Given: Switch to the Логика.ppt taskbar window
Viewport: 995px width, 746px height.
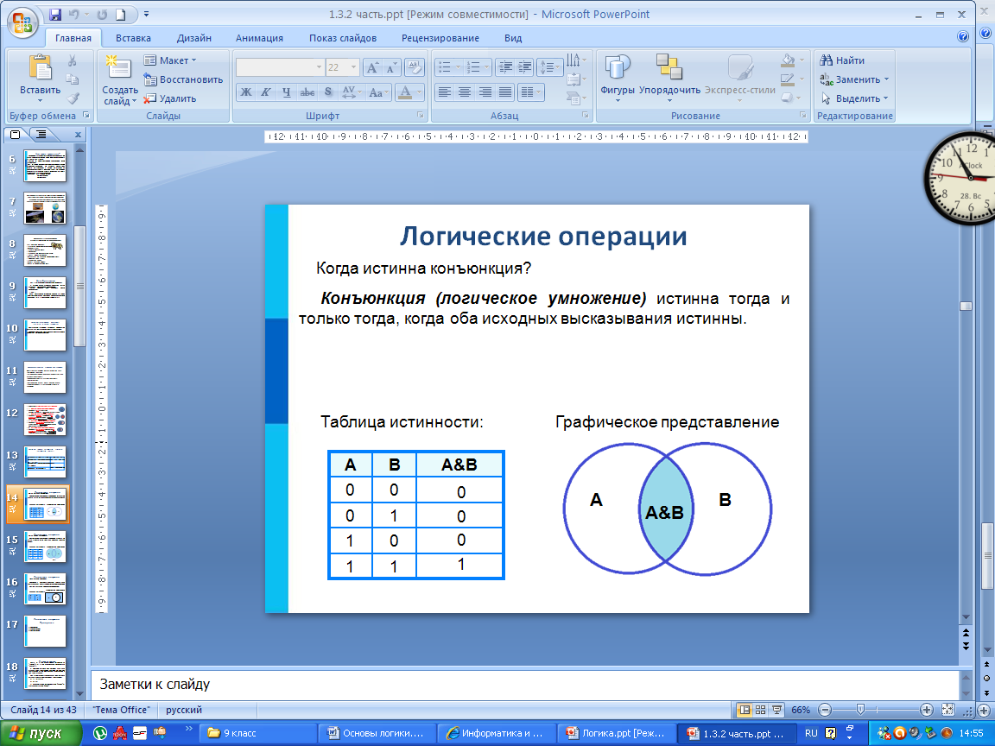Looking at the screenshot, I should click(615, 733).
